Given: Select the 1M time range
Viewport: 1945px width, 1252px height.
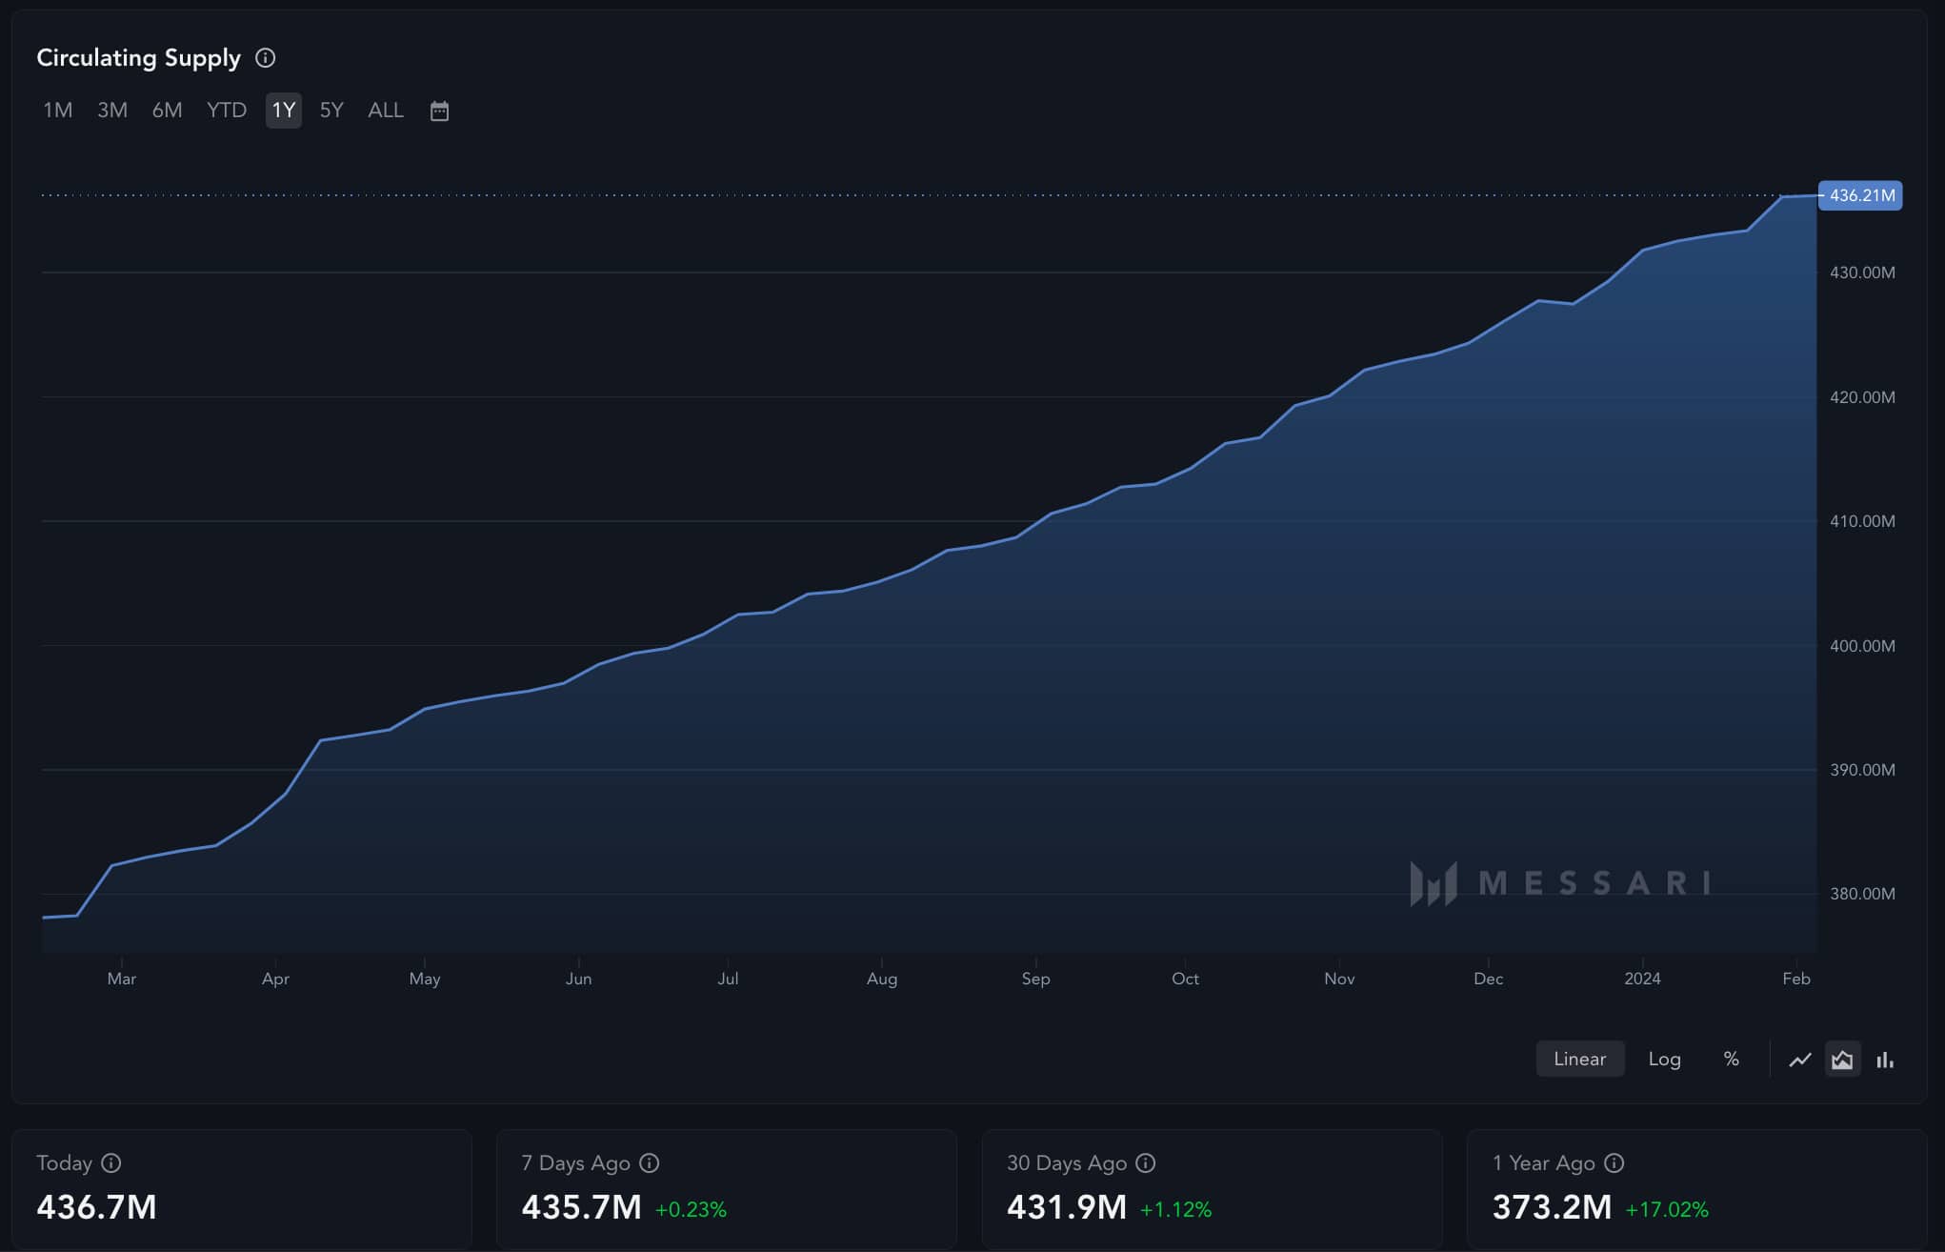Looking at the screenshot, I should tap(57, 111).
